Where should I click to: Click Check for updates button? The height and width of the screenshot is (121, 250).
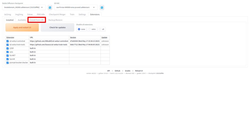[x=57, y=27]
